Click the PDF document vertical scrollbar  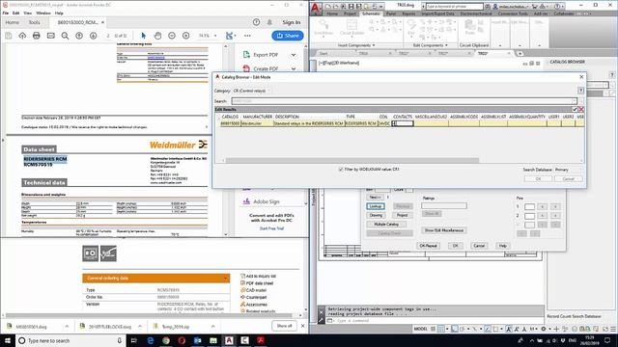(x=226, y=140)
